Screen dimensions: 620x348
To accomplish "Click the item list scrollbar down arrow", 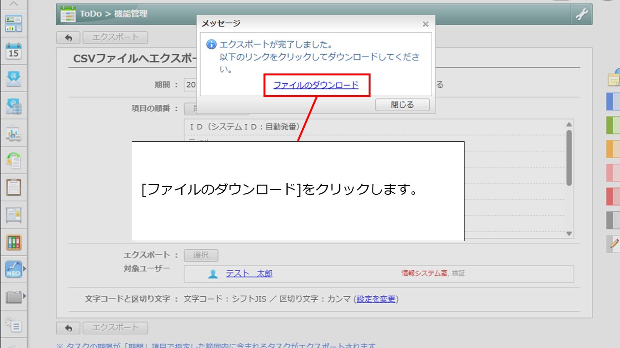I will [x=569, y=234].
